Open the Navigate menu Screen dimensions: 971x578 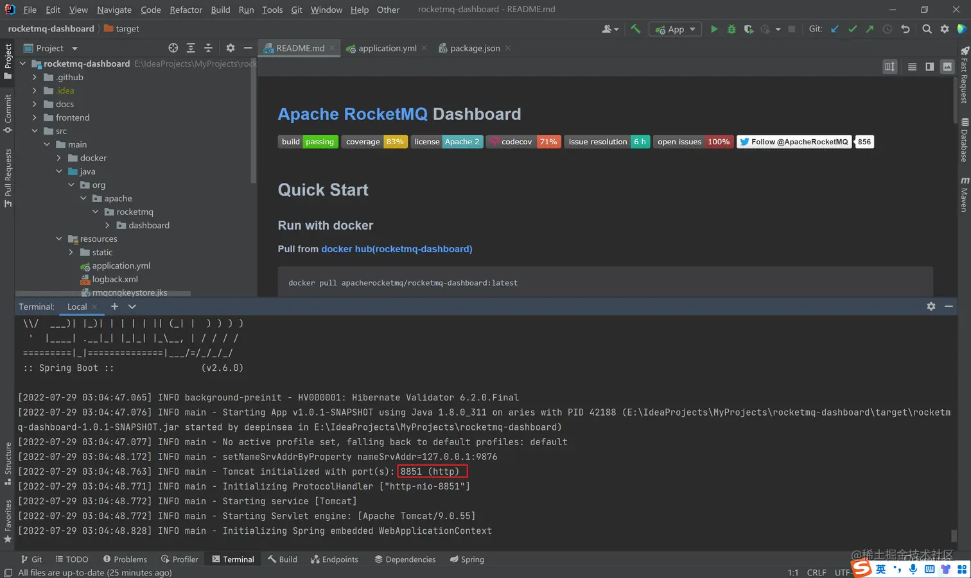[x=114, y=10]
